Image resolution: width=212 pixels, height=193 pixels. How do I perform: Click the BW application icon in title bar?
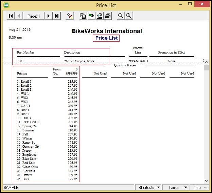click(x=6, y=5)
